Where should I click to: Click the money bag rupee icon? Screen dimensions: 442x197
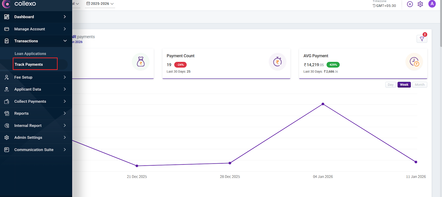coord(141,62)
